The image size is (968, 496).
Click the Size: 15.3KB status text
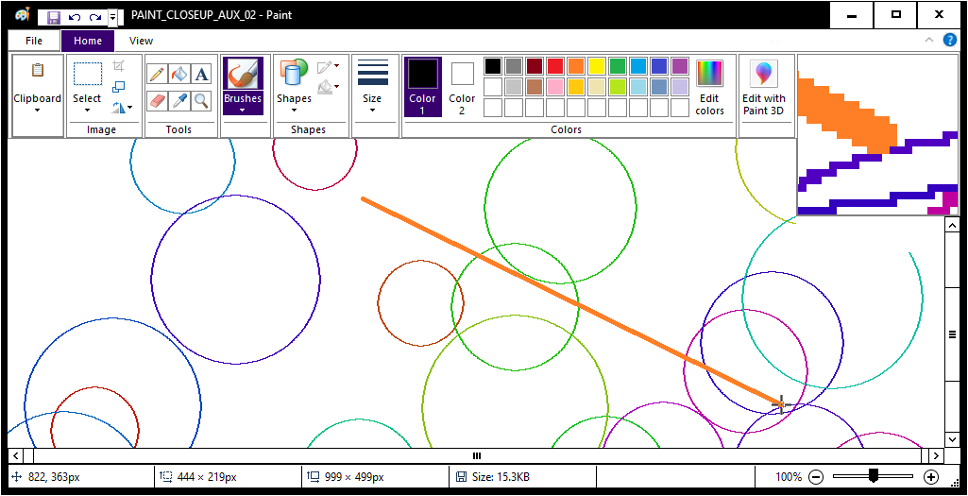click(500, 477)
